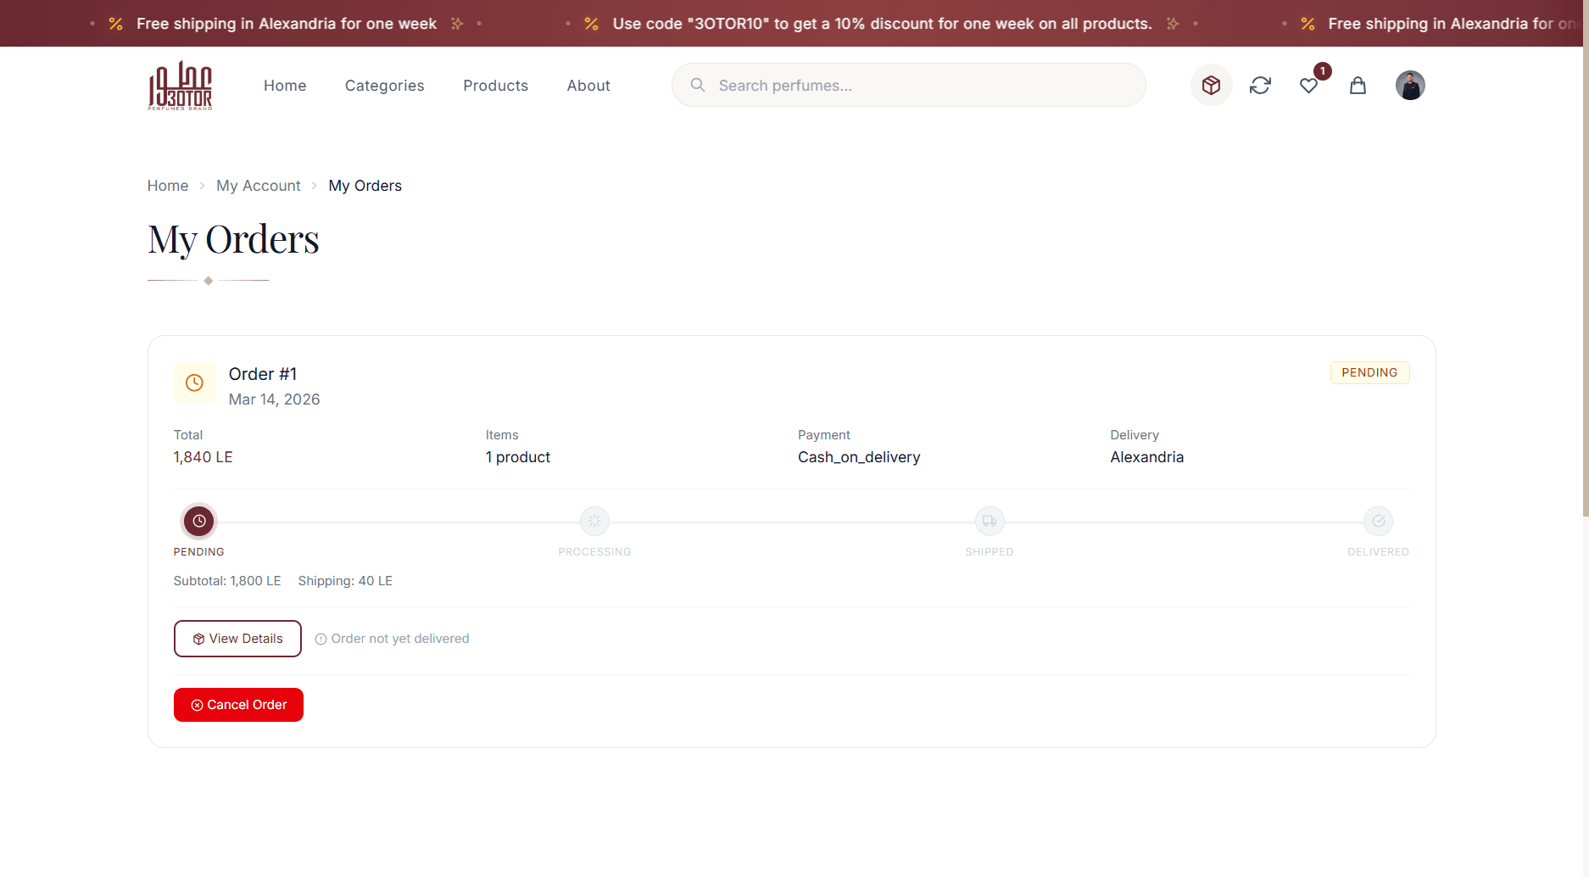Click the Pending step clock marker
Screen dimensions: 1589x877
pos(199,521)
